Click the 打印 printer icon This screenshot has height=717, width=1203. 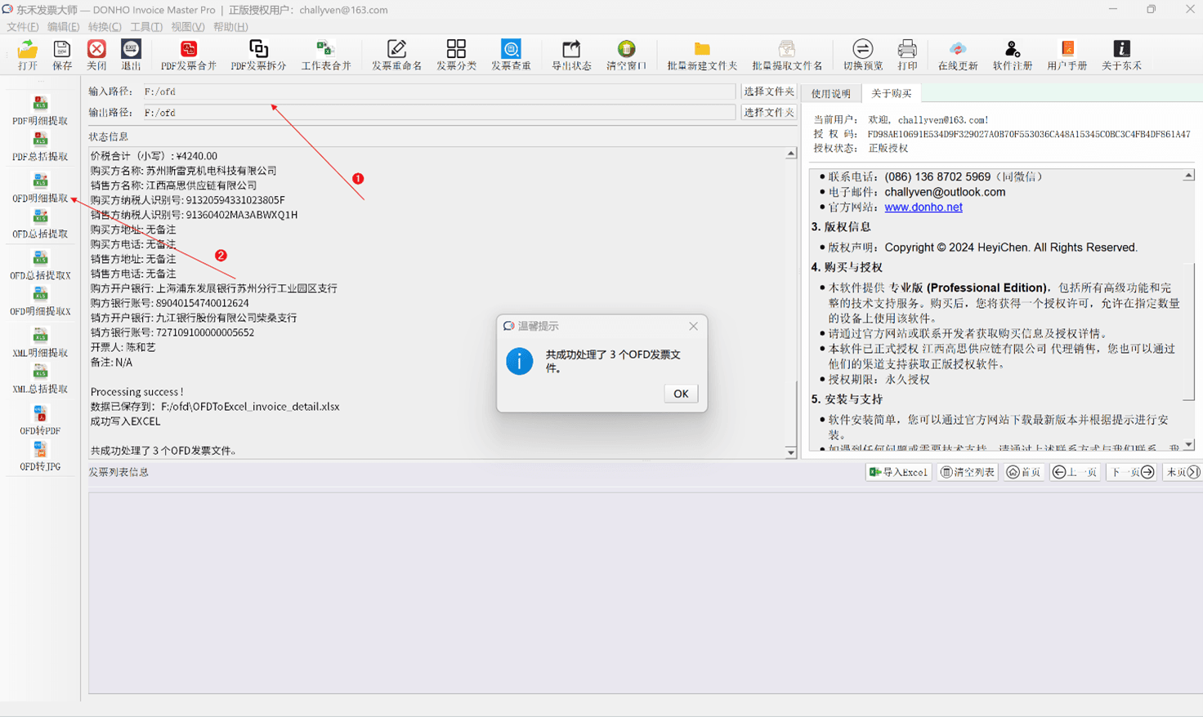tap(907, 55)
